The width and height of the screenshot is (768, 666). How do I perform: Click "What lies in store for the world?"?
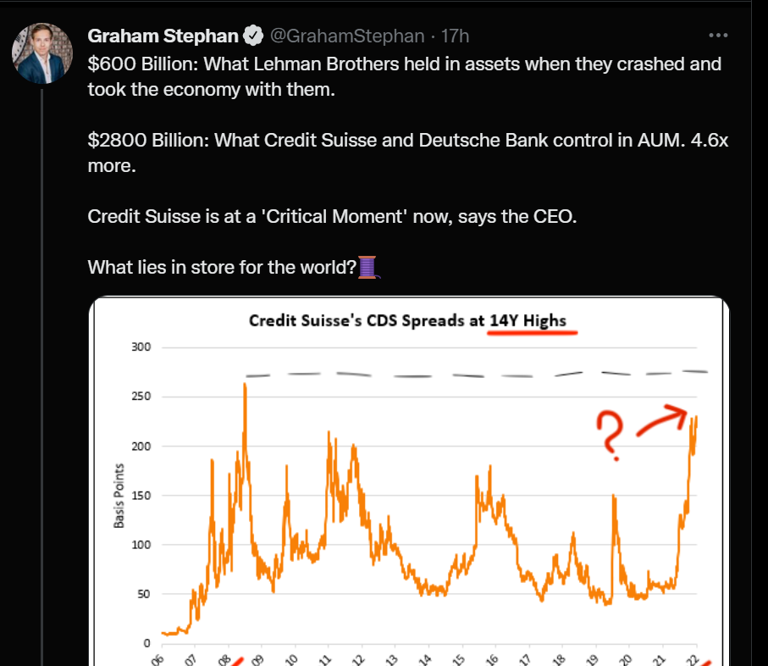point(222,267)
